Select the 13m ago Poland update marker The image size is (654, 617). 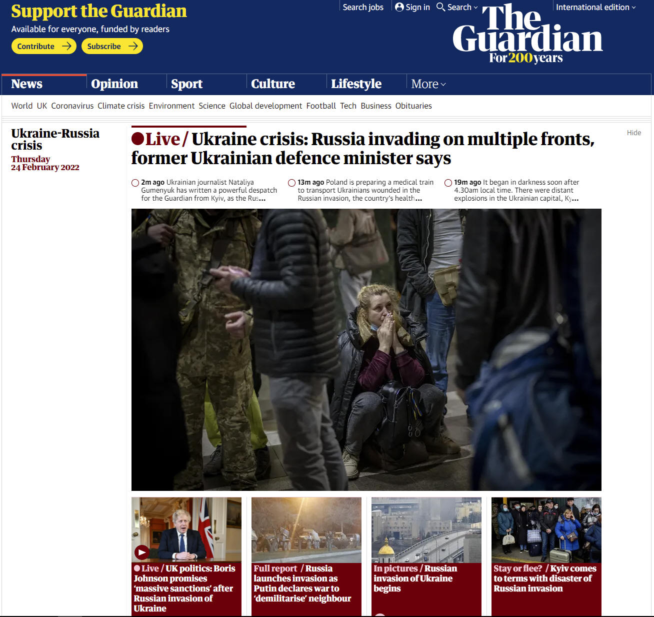point(291,183)
